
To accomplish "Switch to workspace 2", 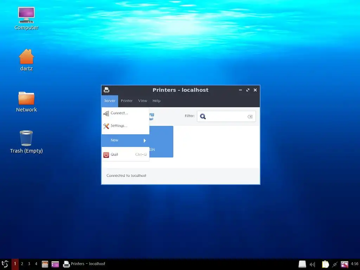I will coord(22,264).
